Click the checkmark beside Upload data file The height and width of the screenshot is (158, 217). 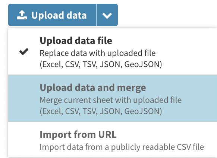coord(24,51)
